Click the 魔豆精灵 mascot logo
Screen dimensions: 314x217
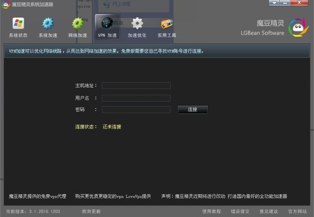click(299, 27)
